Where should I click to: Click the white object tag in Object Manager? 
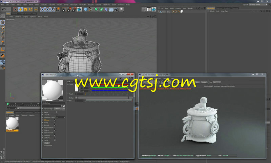[182, 11]
